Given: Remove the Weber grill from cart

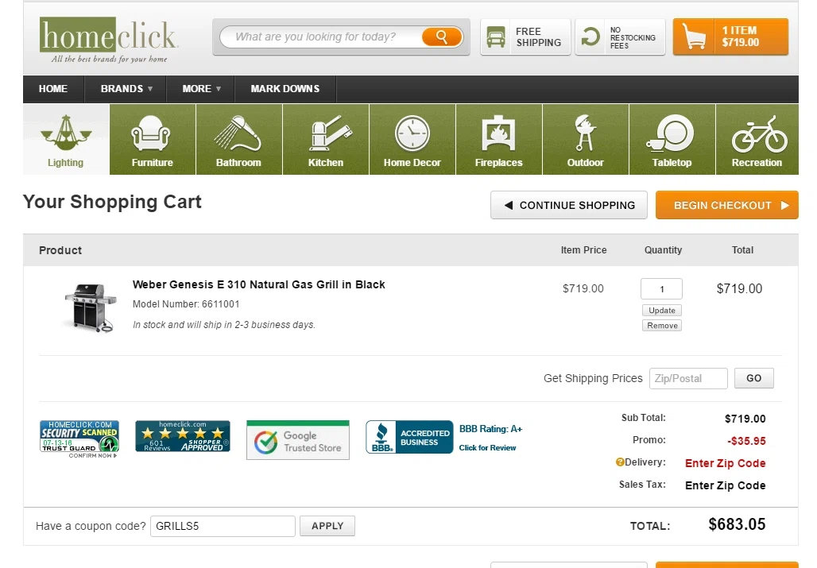Looking at the screenshot, I should coord(662,326).
